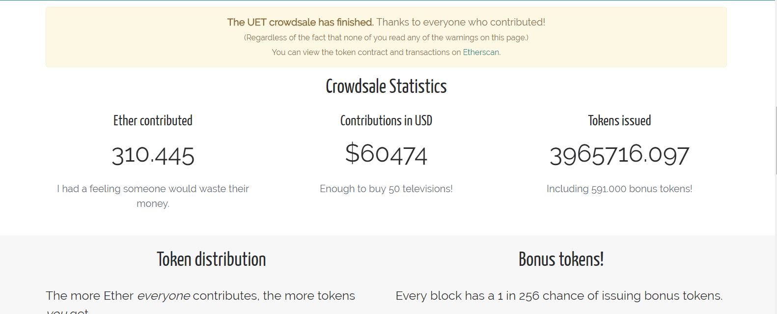
Task: Click the 'waste their money' caption
Action: click(x=153, y=196)
